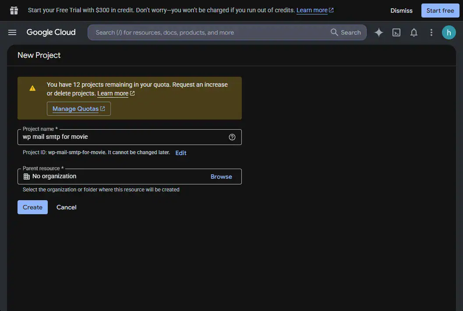Open the account avatar 'h'
Screen dimensions: 463x311
(449, 32)
